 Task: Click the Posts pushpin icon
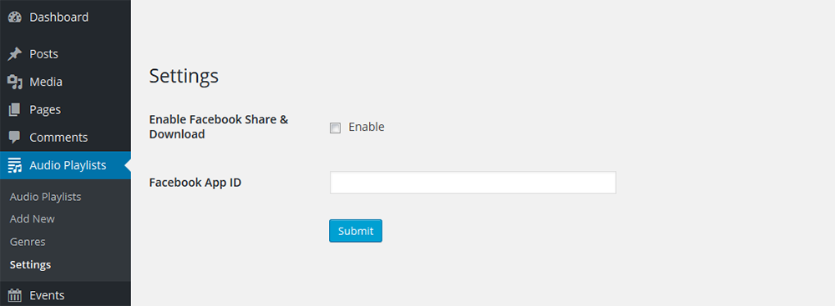click(15, 54)
